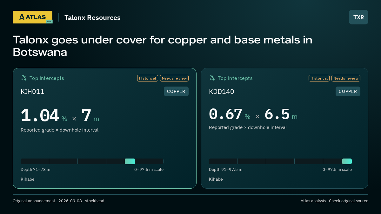The image size is (381, 214).
Task: Click the Atlas logo badge
Action: tap(32, 17)
